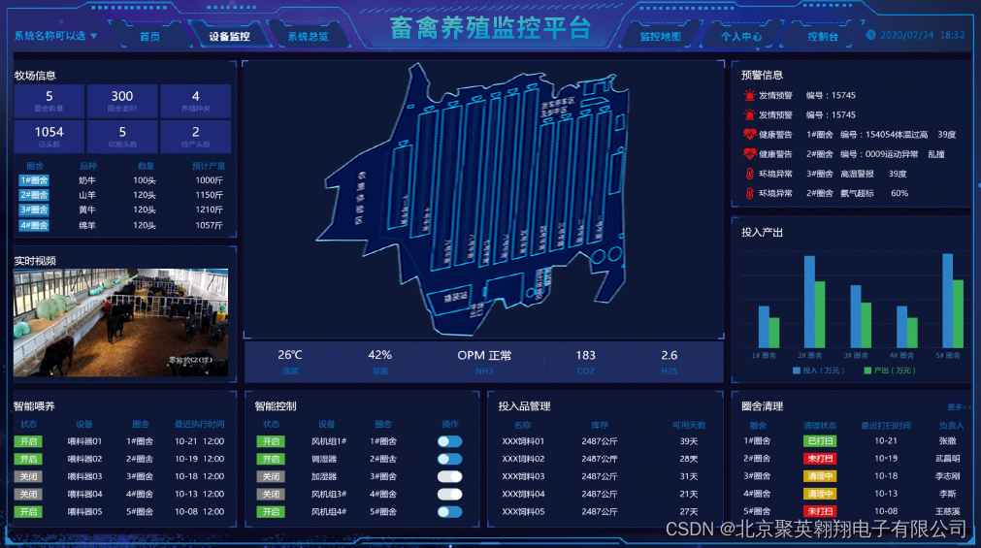Turn on the 风机组3# switch
Viewport: 981px width, 548px height.
pyautogui.click(x=450, y=494)
